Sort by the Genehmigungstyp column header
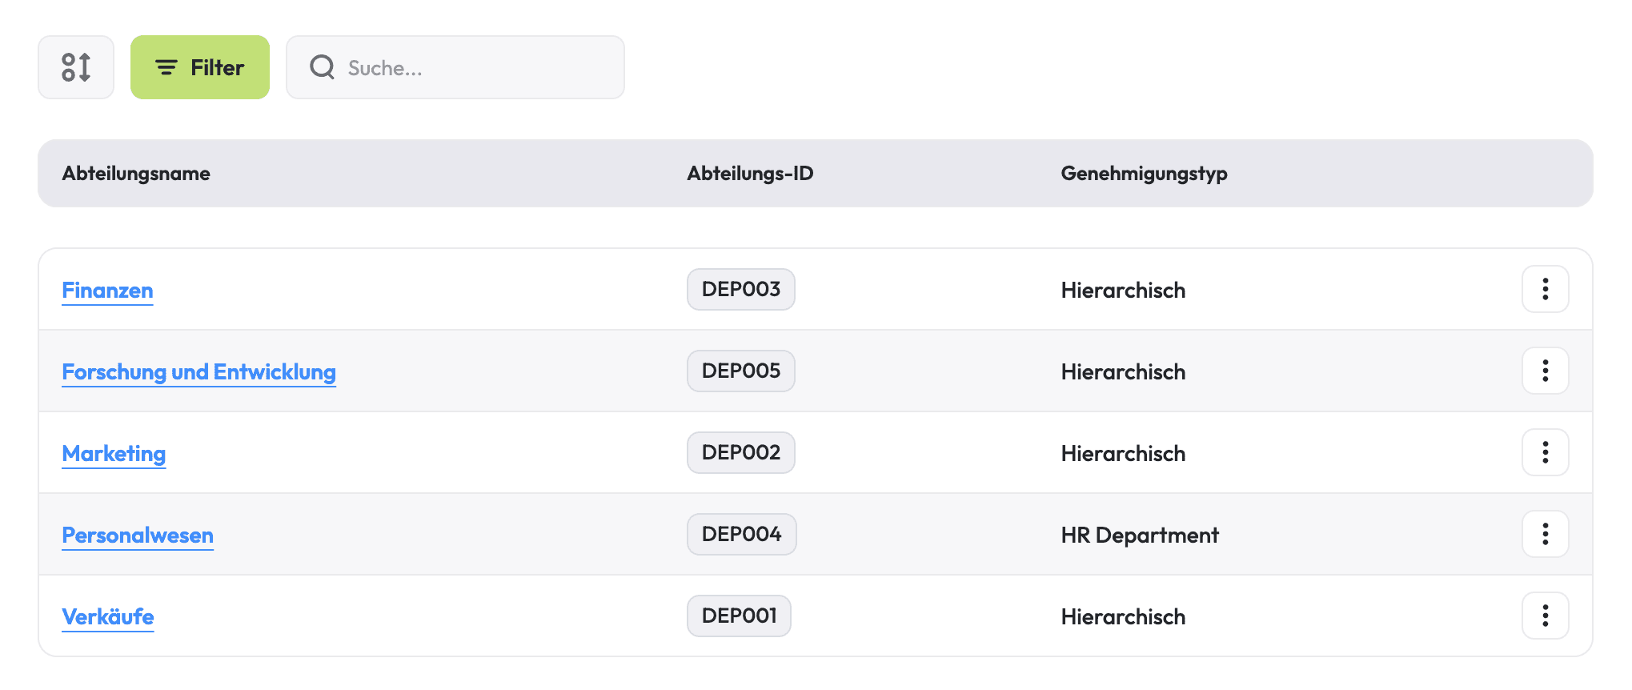The image size is (1632, 690). (x=1144, y=173)
